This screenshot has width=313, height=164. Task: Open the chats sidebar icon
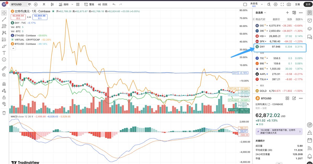(309, 37)
